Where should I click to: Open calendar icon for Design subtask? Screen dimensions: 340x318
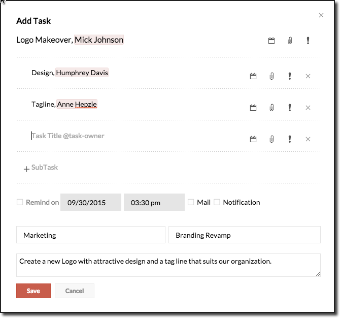[253, 76]
